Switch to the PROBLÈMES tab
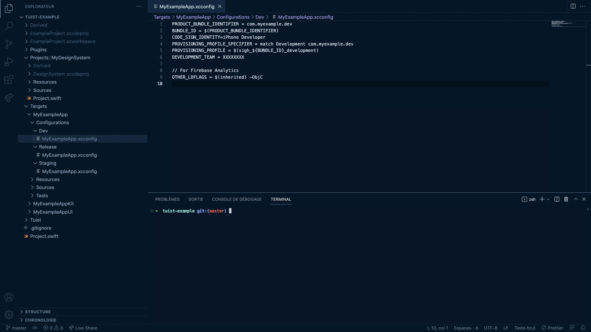591x332 pixels. coord(167,199)
